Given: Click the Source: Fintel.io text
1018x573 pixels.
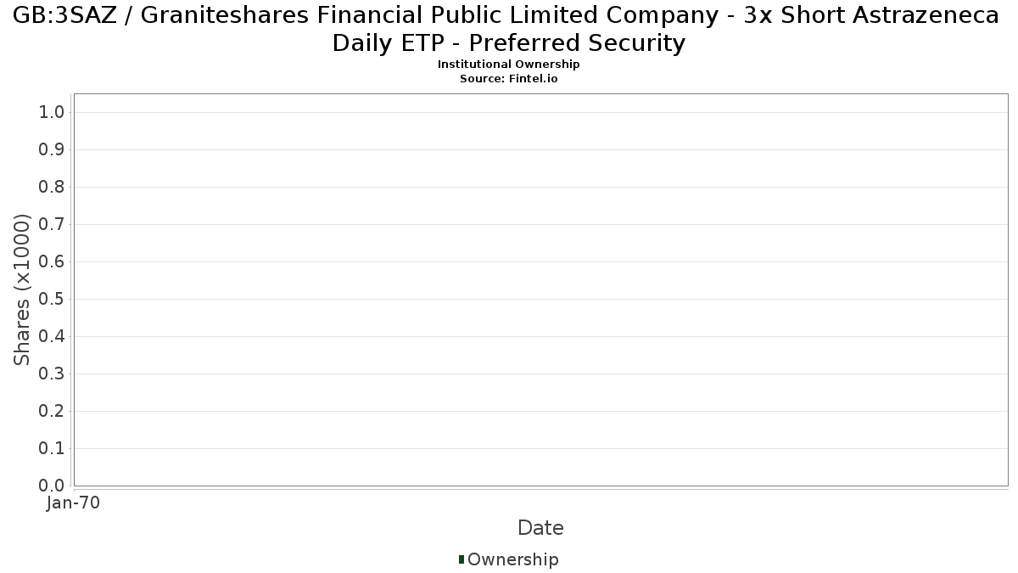Looking at the screenshot, I should [508, 78].
